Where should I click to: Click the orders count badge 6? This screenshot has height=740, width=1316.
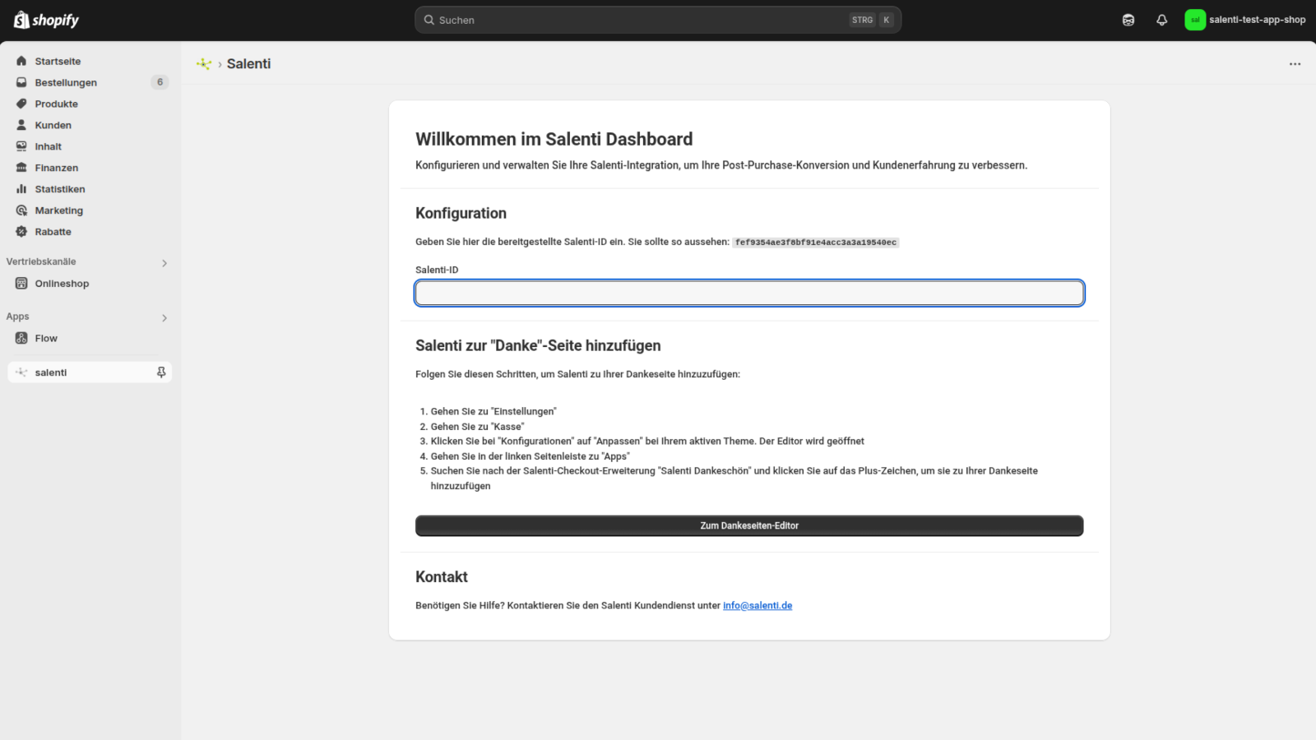pyautogui.click(x=160, y=82)
